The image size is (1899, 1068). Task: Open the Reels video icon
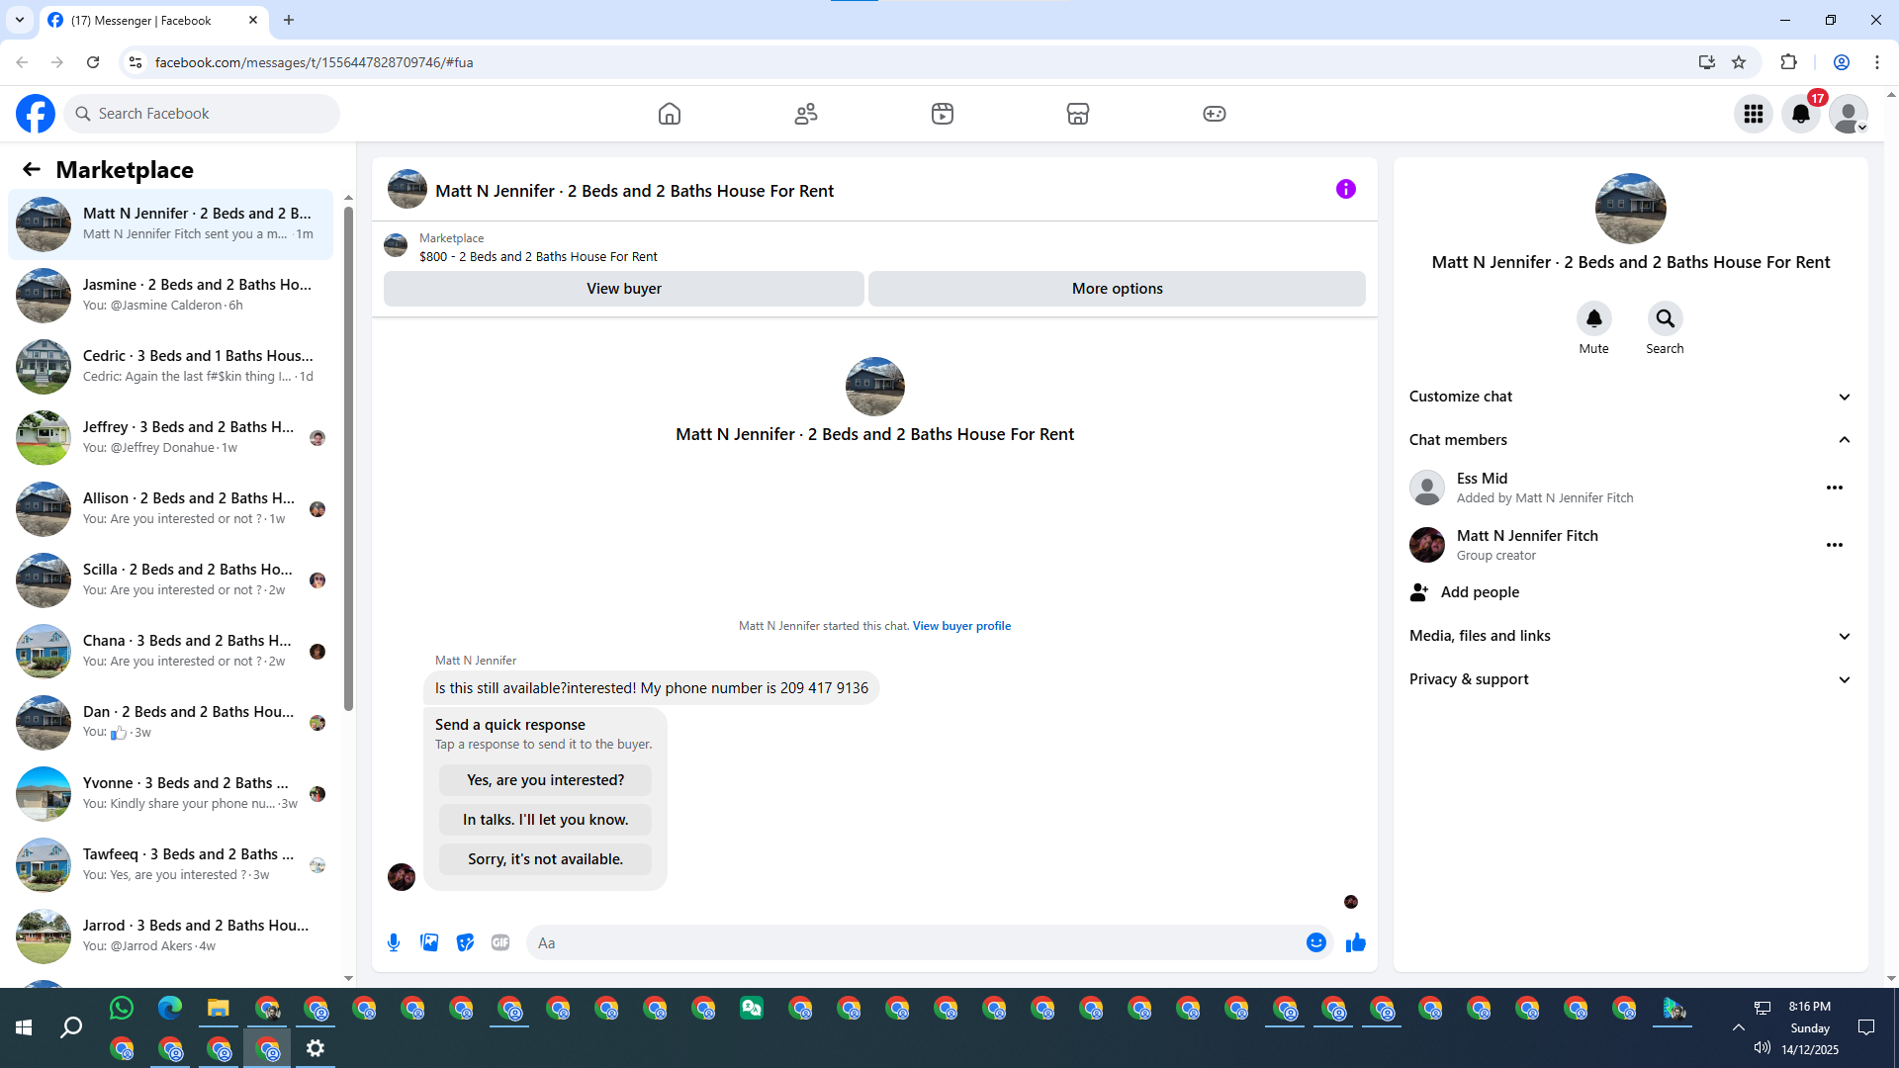[x=943, y=114]
